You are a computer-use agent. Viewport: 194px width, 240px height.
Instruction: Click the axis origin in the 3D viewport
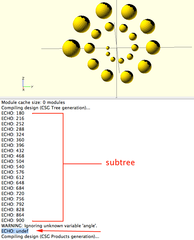click(x=117, y=48)
